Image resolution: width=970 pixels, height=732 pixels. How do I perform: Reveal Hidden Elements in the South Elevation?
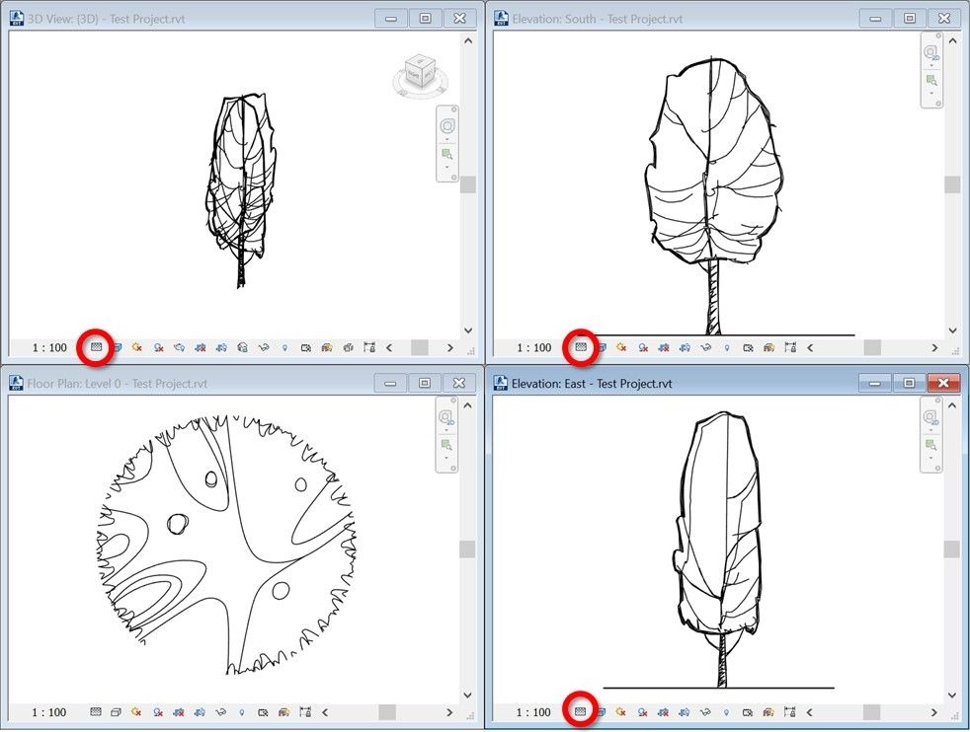(x=727, y=347)
